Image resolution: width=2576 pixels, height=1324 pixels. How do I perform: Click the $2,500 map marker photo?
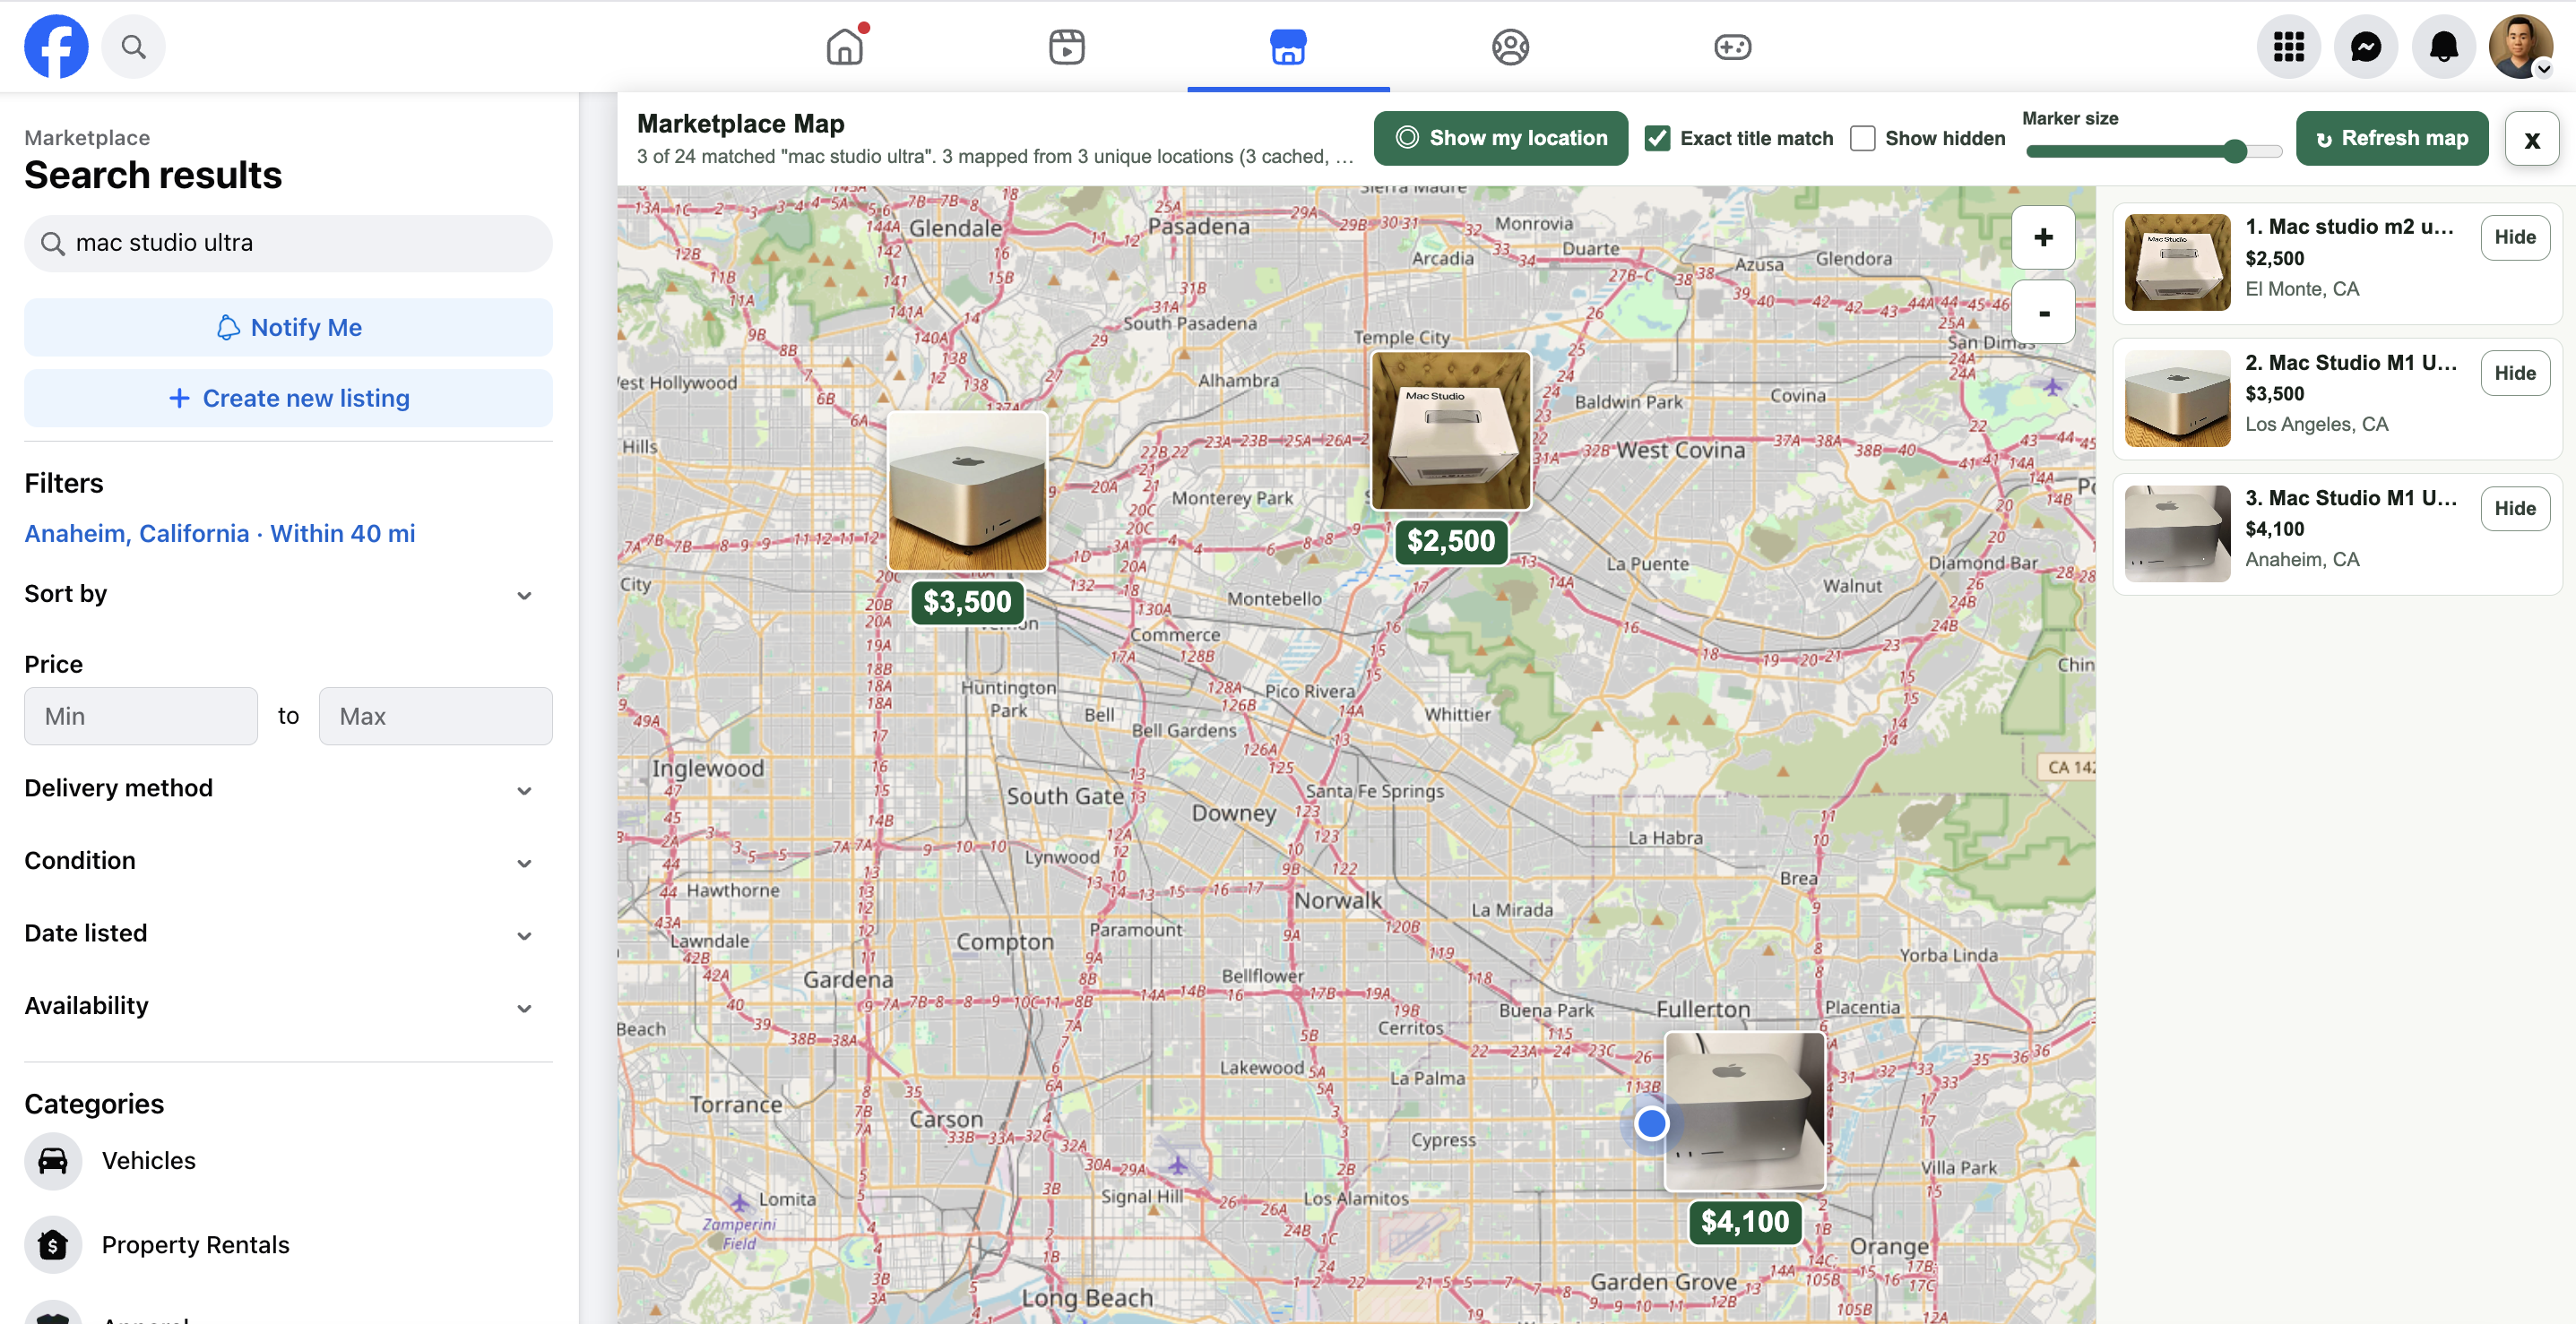pyautogui.click(x=1451, y=430)
